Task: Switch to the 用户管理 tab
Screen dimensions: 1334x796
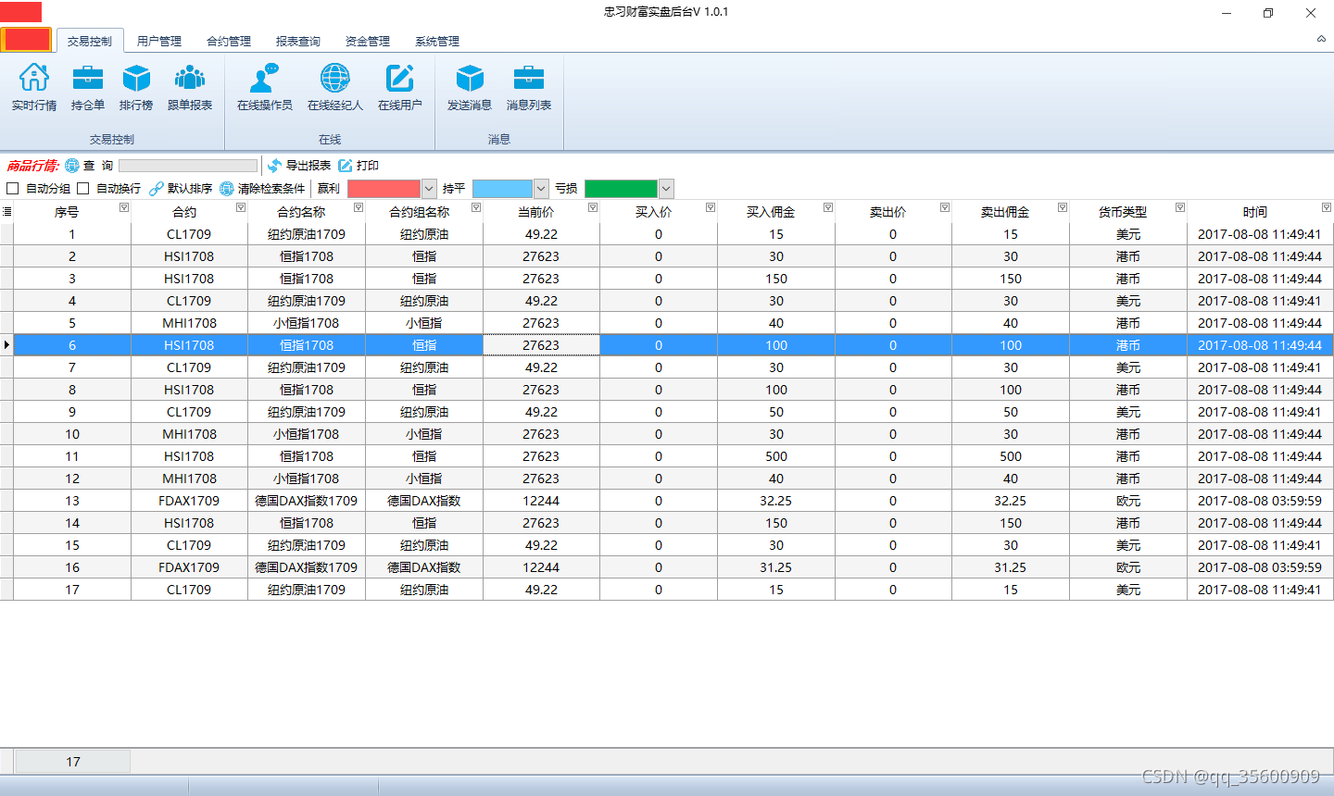Action: point(159,41)
